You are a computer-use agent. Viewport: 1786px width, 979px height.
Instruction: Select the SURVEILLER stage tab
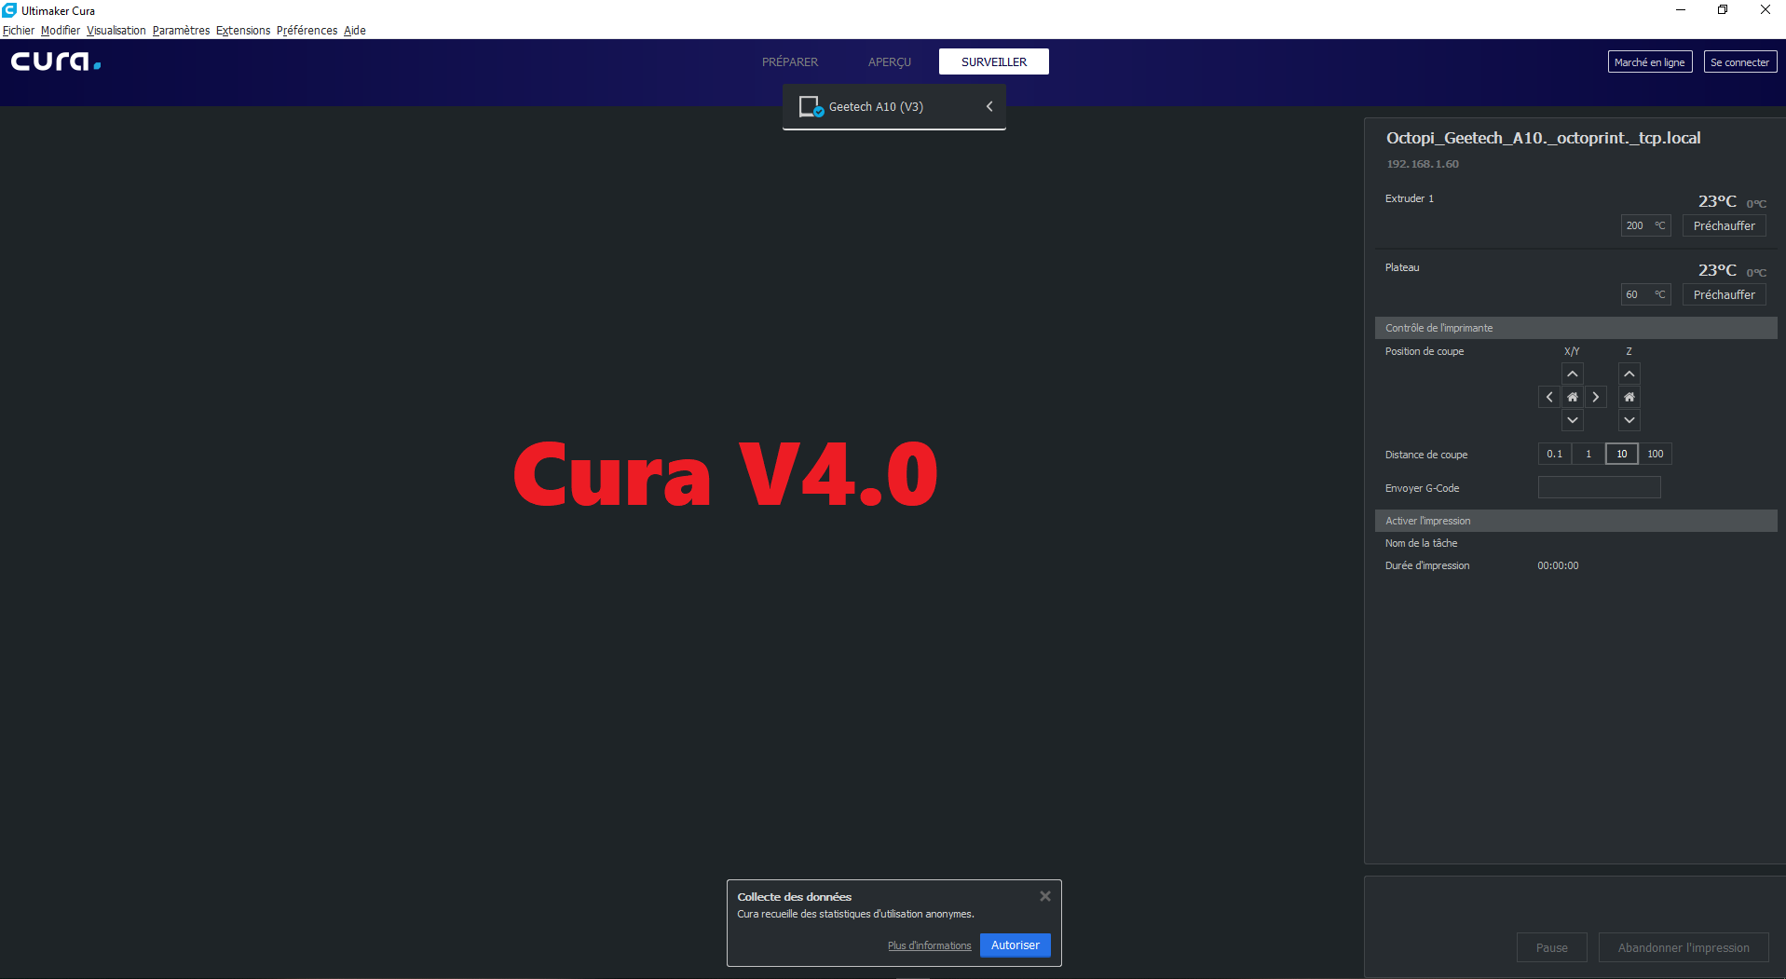[x=994, y=61]
